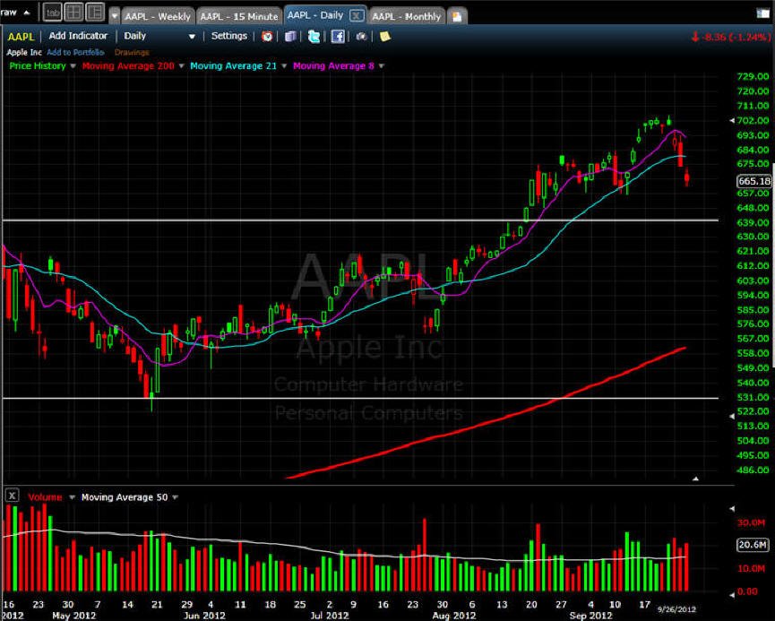Screen dimensions: 775x621
Task: Collapse the Draw panel arrow at top left
Action: (26, 13)
